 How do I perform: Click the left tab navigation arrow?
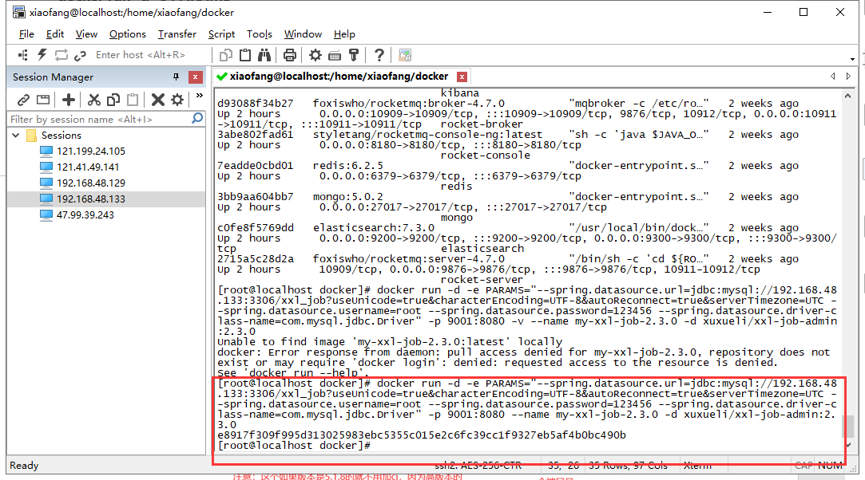tap(833, 77)
